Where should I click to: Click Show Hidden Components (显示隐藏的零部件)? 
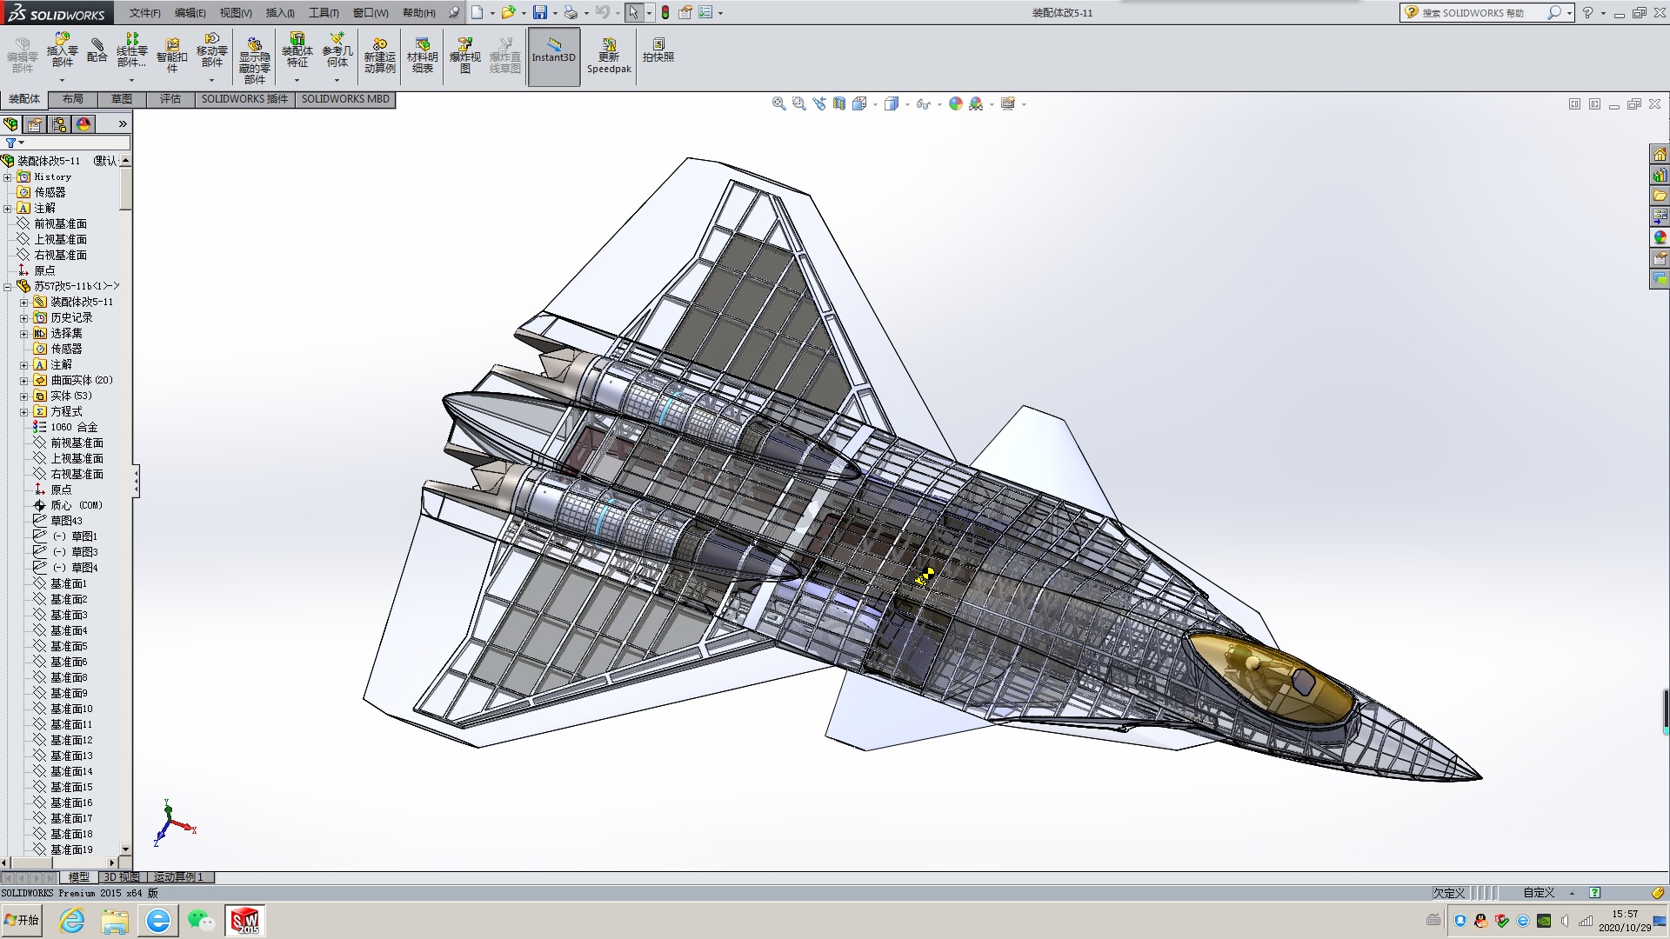coord(254,60)
